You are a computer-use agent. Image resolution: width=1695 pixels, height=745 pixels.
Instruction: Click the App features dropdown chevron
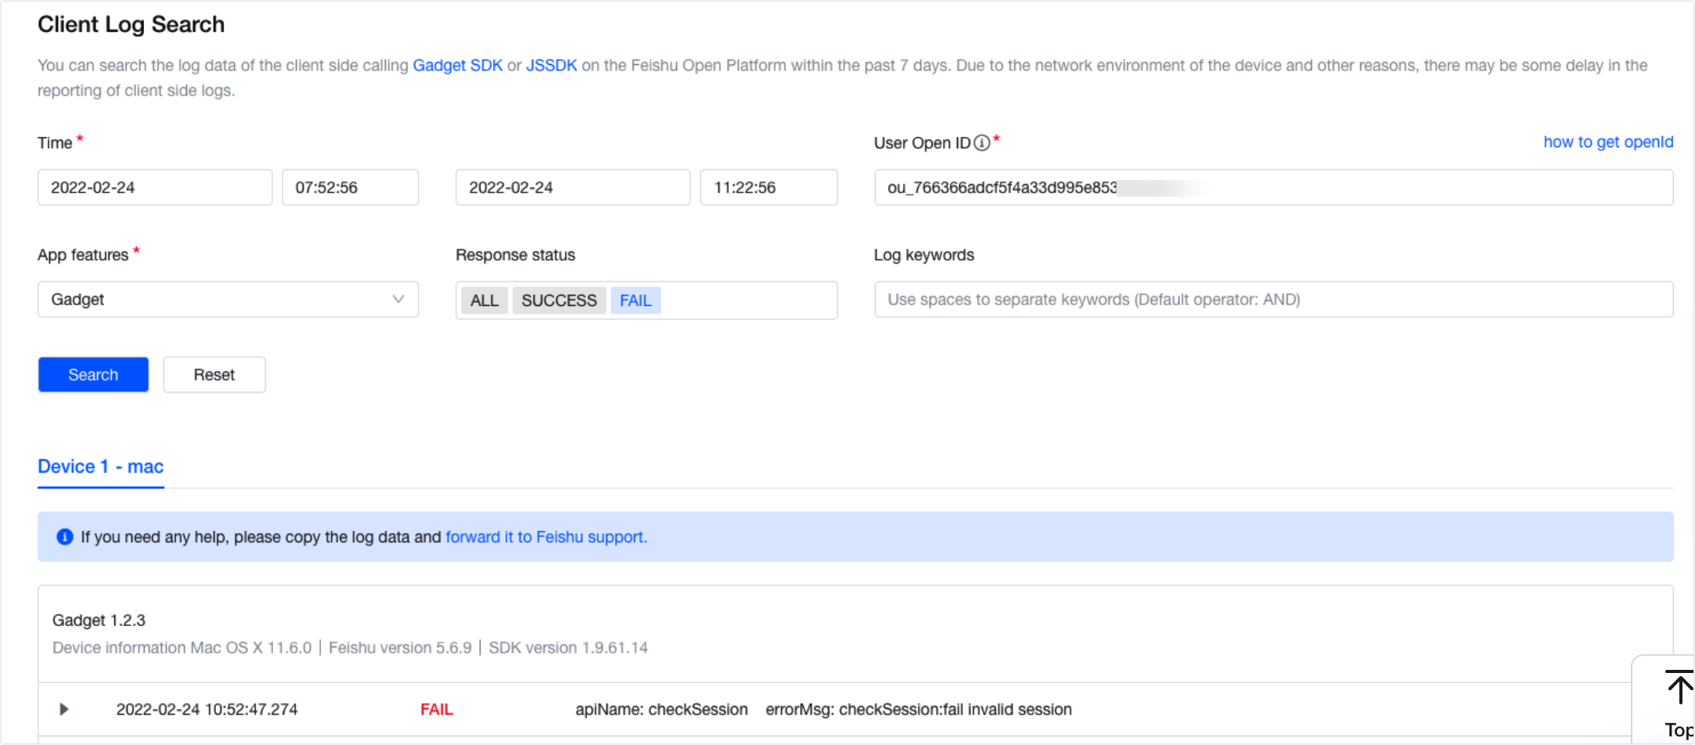pos(398,299)
